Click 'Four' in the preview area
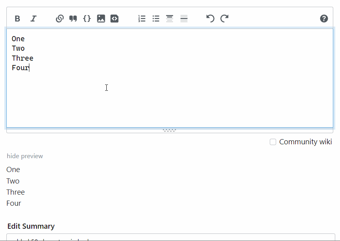The height and width of the screenshot is (241, 340). (x=13, y=203)
